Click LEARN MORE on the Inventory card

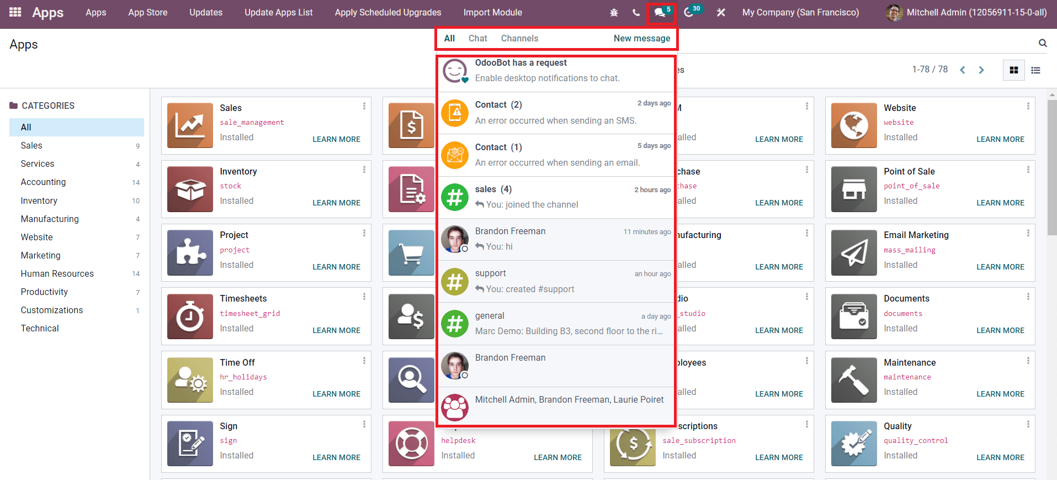337,203
